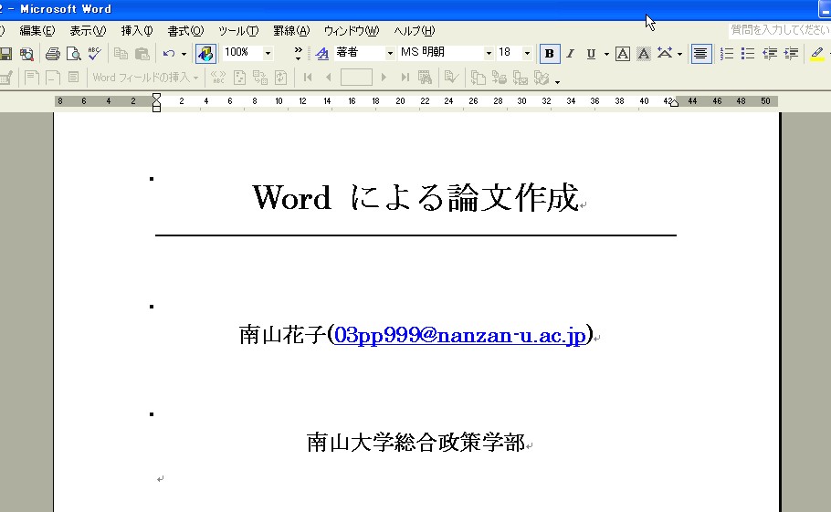Apply the yellow highlighter color
831x512 pixels.
(x=816, y=54)
